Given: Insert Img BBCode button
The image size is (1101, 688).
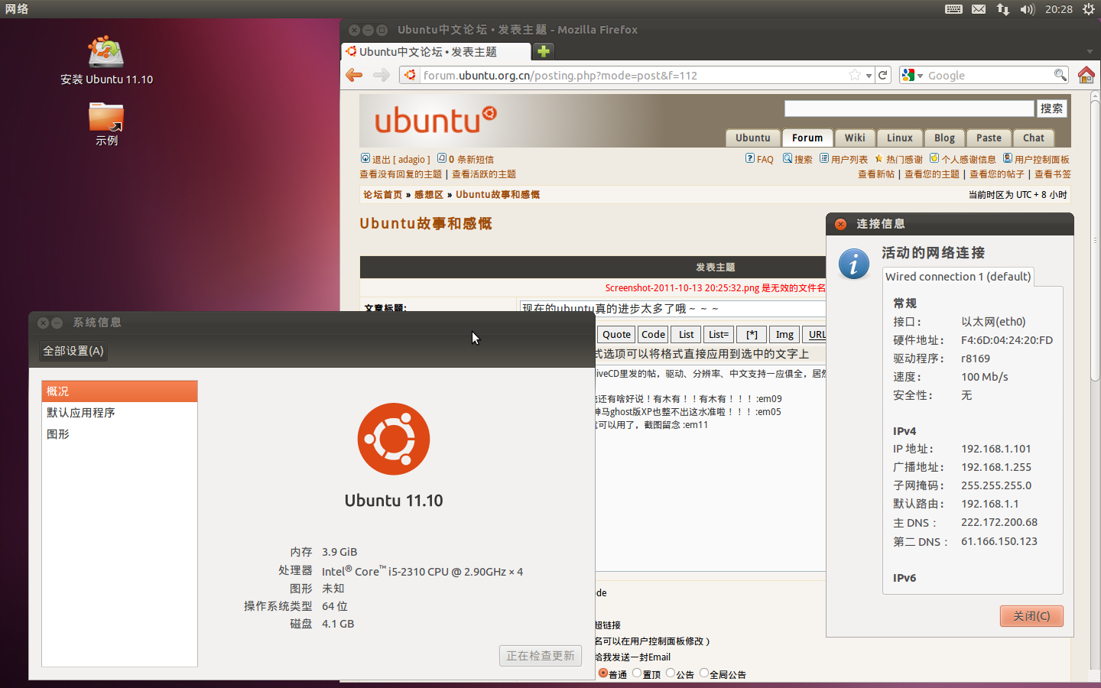Looking at the screenshot, I should tap(784, 334).
